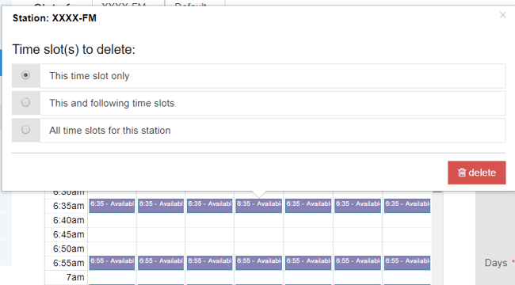515x285 pixels.
Task: Choose "This and following time slots" option
Action: 25,103
